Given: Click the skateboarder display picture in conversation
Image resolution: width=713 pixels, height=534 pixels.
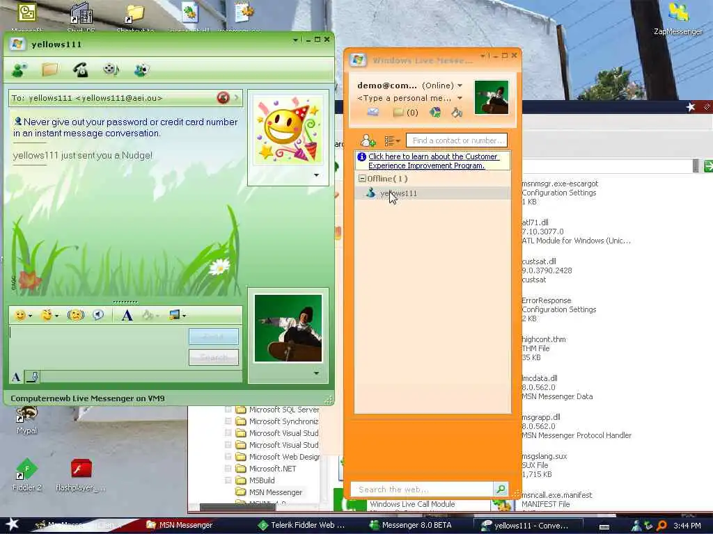Looking at the screenshot, I should click(288, 328).
